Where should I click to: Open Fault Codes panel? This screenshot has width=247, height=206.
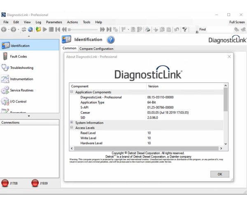tap(19, 56)
